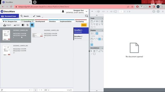This screenshot has height=92, width=165.
Task: Toggle the blue square below crosshair icon
Action: coord(92,45)
